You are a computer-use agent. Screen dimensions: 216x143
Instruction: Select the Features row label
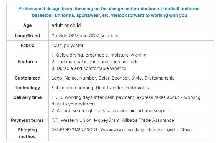[x=27, y=62]
